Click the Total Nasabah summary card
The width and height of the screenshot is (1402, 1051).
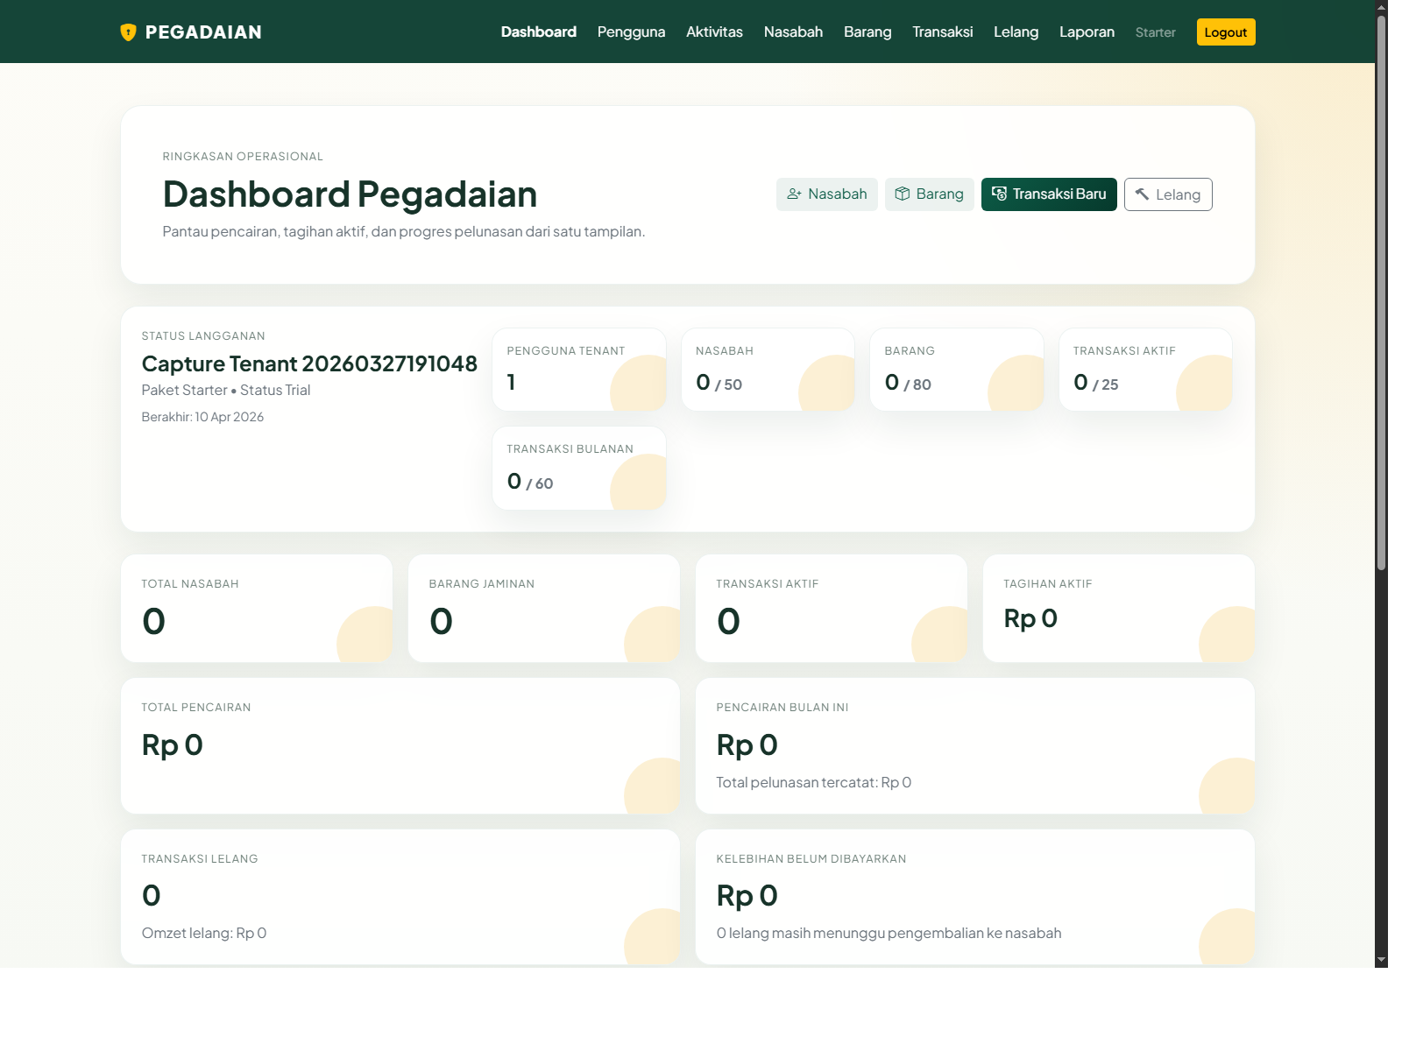click(x=256, y=608)
